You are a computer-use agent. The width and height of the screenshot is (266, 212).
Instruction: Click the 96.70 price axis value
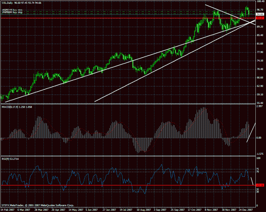pyautogui.click(x=260, y=10)
